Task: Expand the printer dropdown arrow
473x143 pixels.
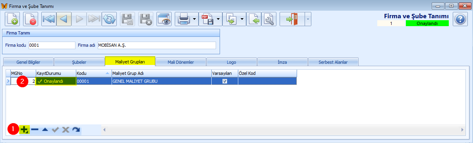Action: coord(195,19)
